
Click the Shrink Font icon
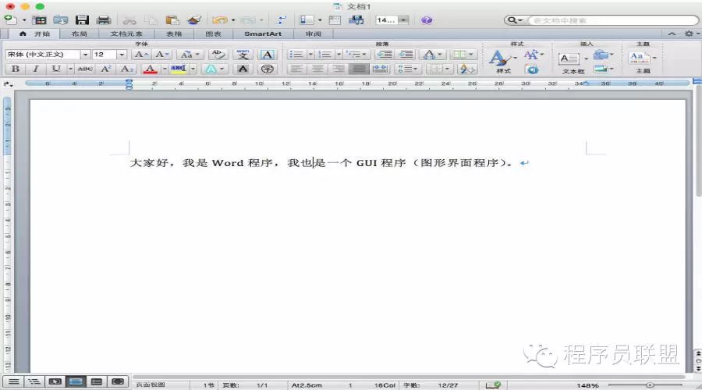[161, 55]
